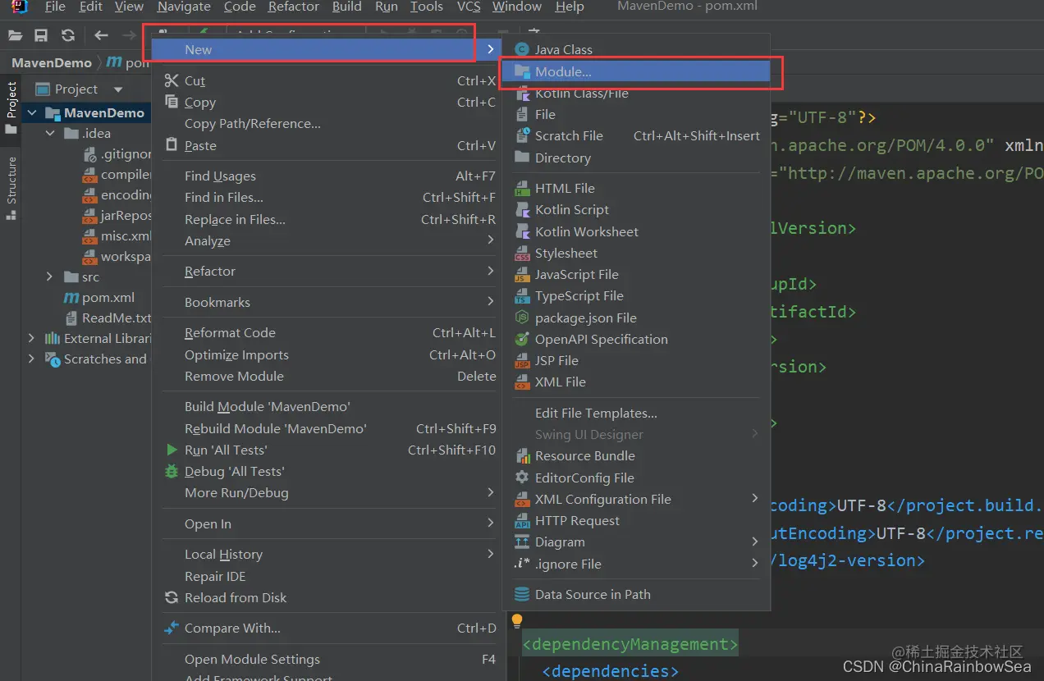
Task: Click the TypeScript File icon
Action: tap(521, 296)
